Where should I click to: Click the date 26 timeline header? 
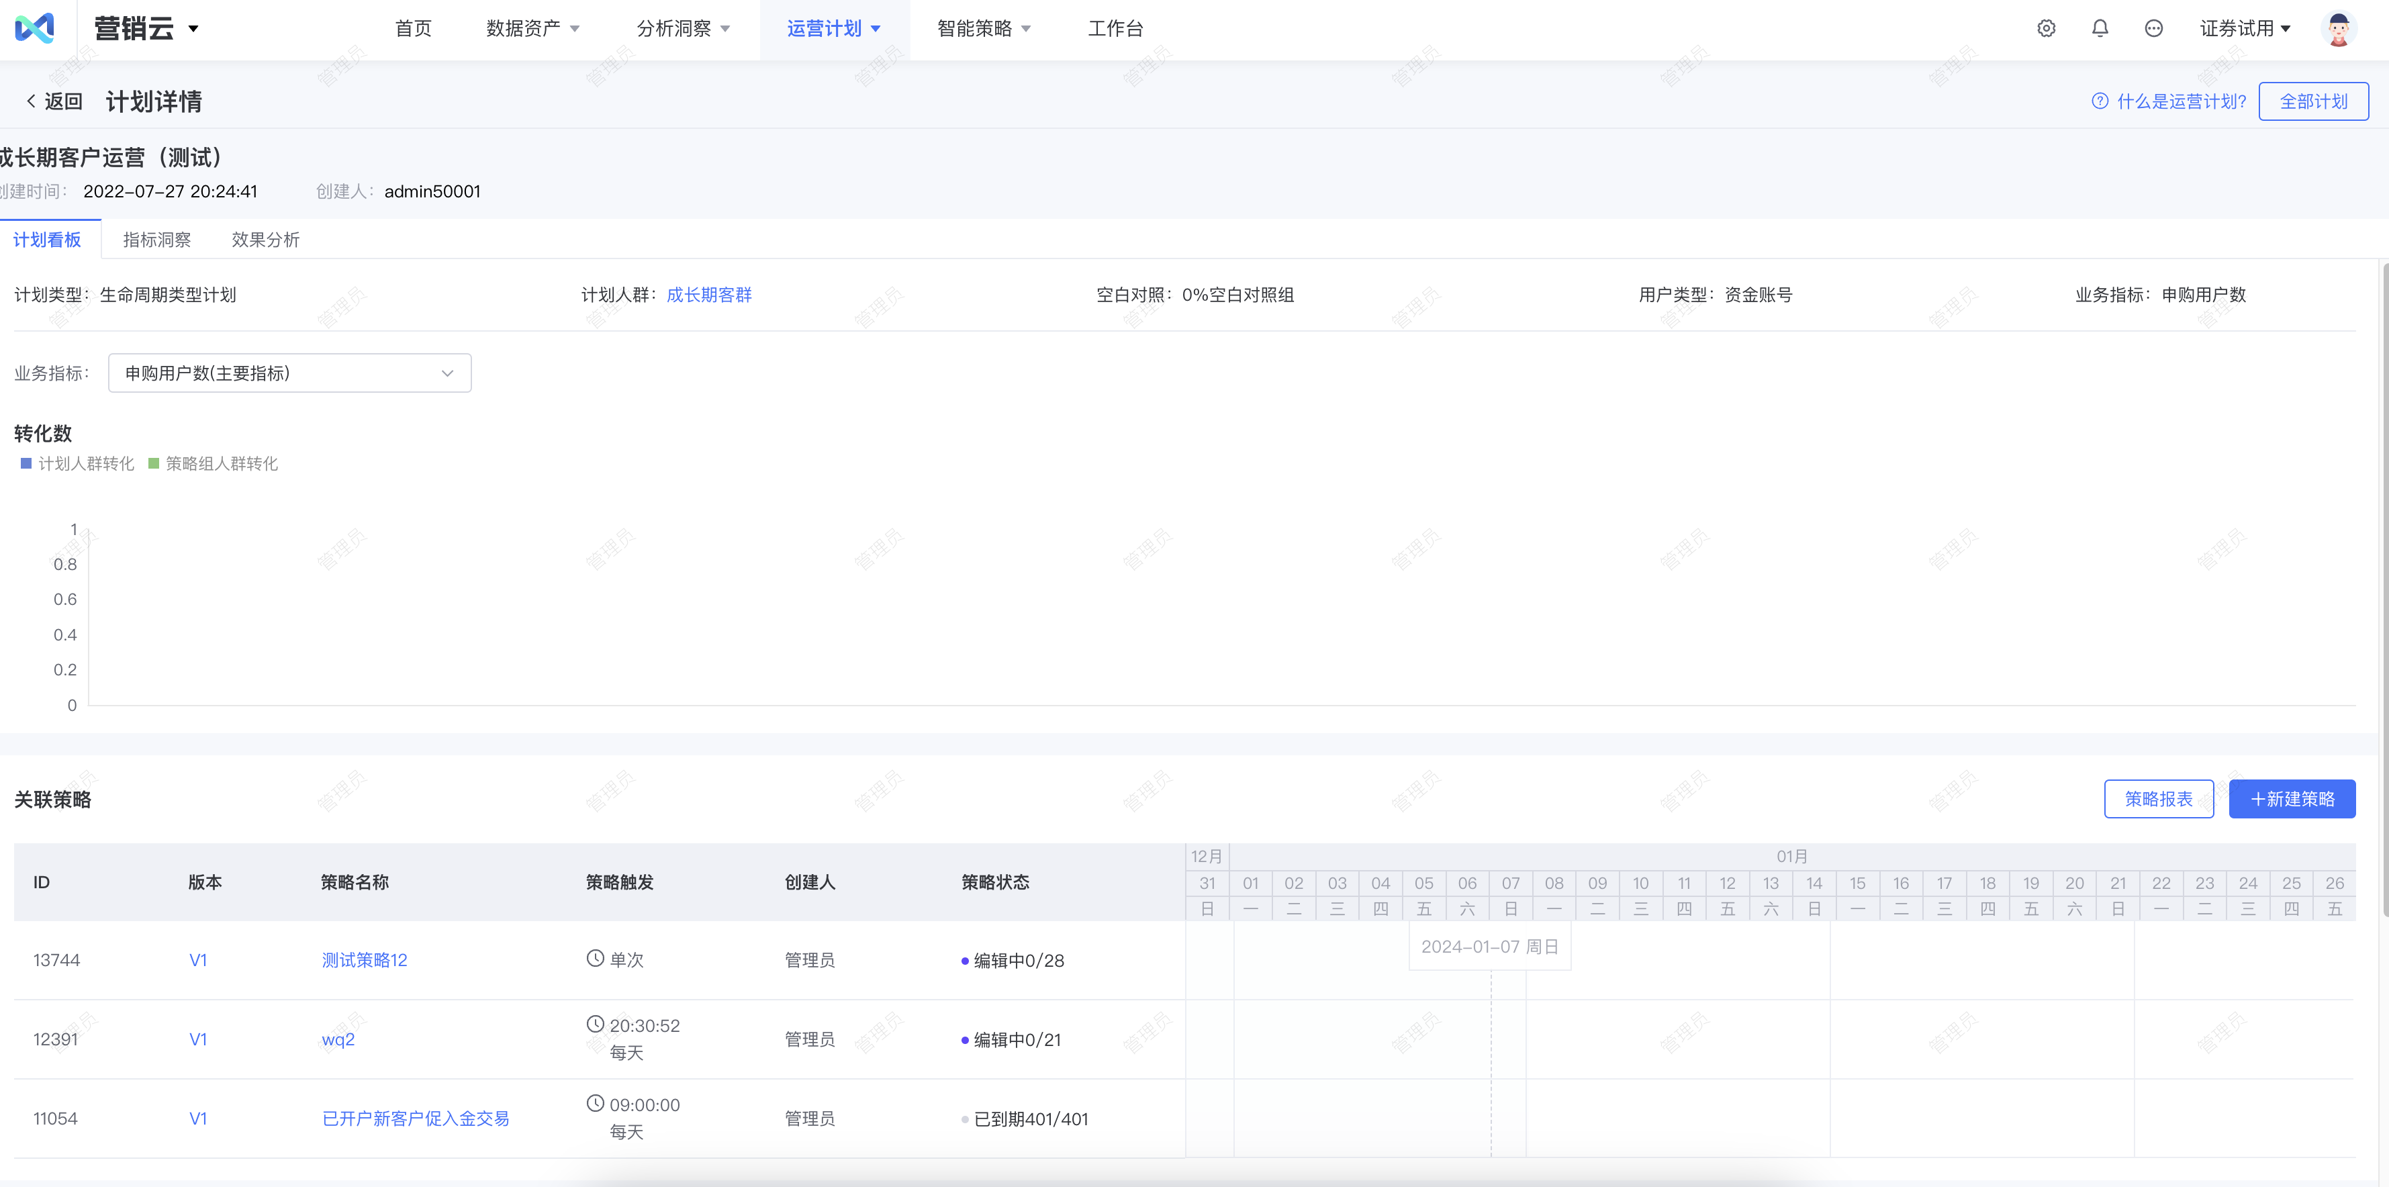tap(2335, 884)
